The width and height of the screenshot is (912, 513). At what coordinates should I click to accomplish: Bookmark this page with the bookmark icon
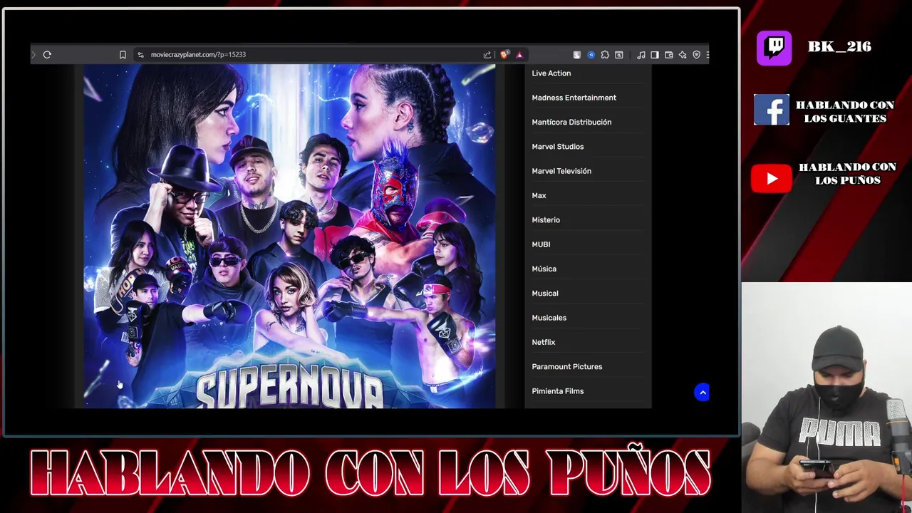coord(123,55)
